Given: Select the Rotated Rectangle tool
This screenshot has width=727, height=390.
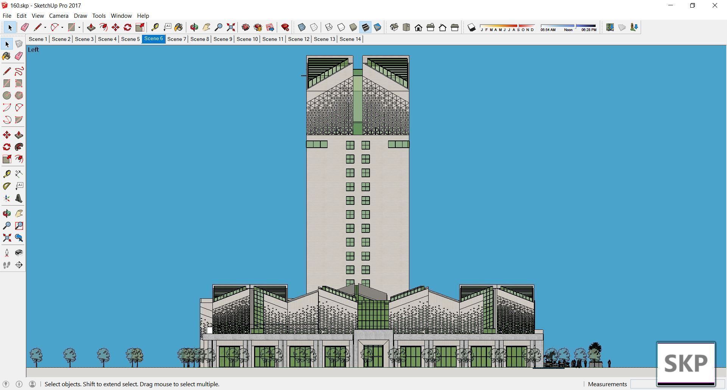Looking at the screenshot, I should (19, 83).
